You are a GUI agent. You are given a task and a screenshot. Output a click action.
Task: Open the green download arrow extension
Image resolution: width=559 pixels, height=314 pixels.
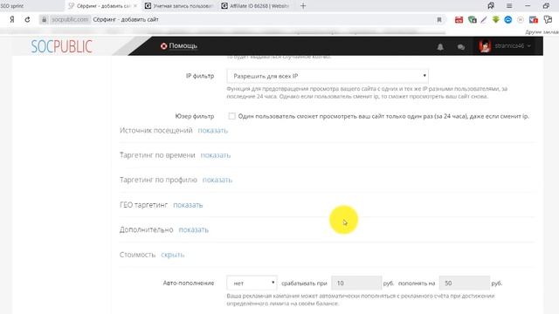coord(496,19)
